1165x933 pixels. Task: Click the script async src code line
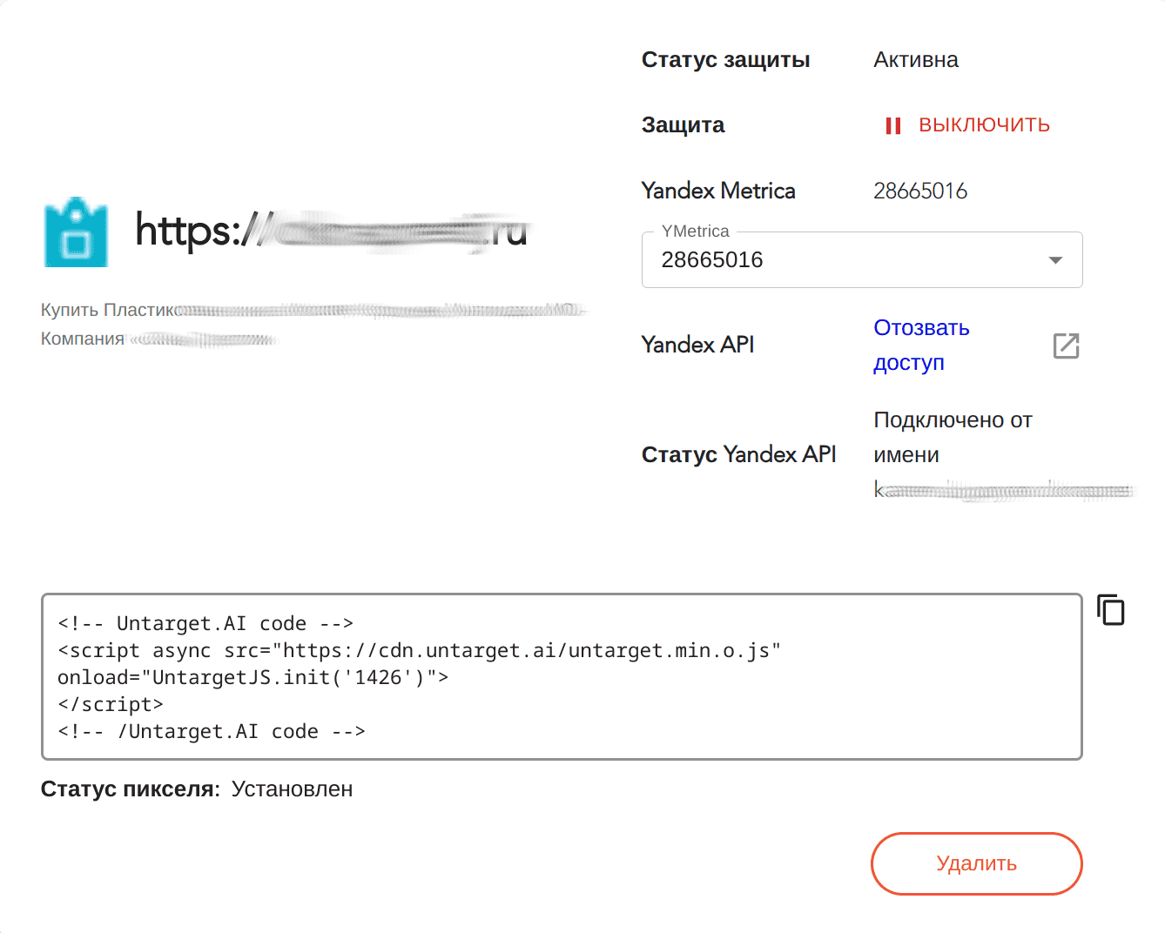point(419,650)
